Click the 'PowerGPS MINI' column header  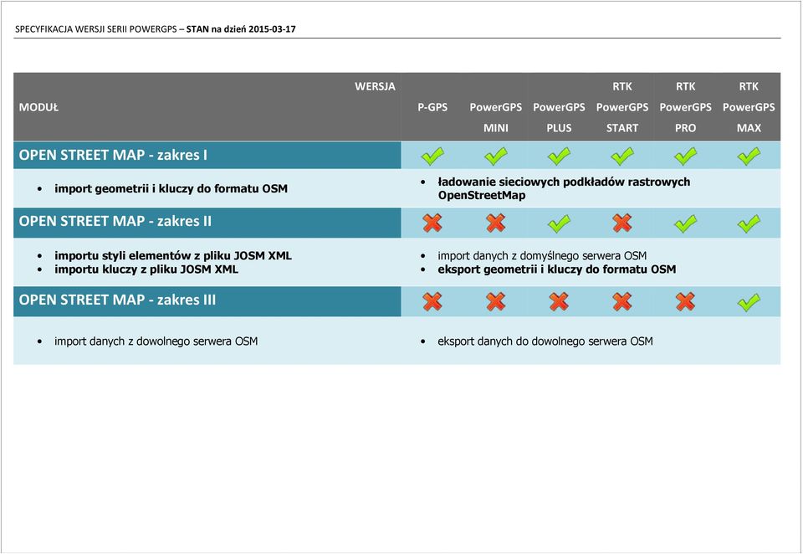click(x=496, y=117)
